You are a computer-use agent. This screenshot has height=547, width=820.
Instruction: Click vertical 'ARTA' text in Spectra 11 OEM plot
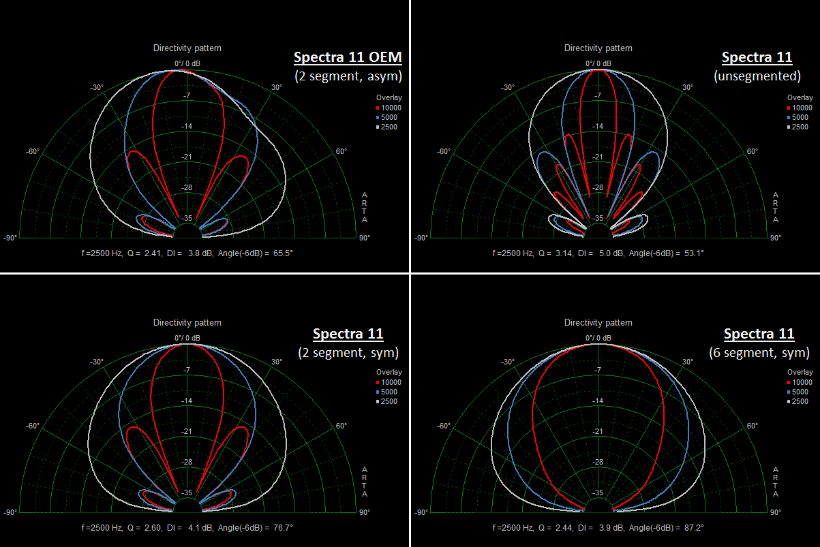[365, 207]
